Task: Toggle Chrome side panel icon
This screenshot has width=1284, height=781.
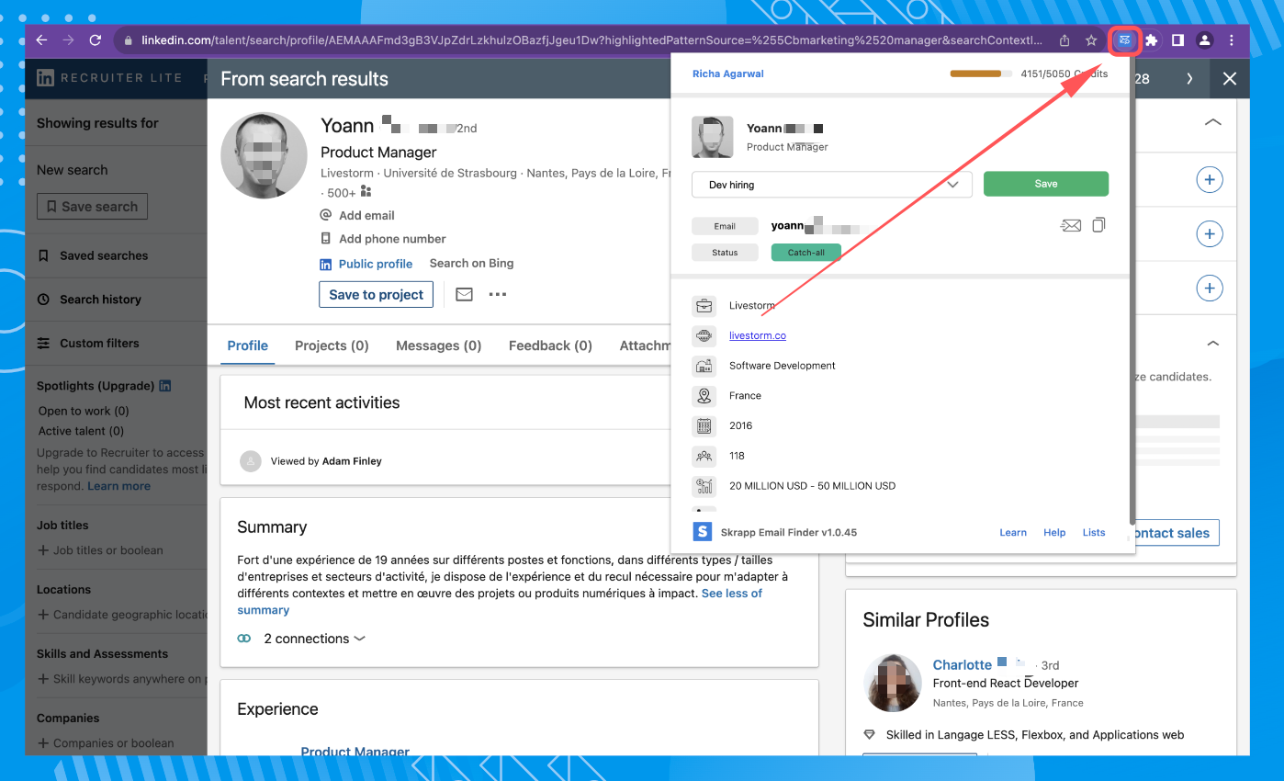Action: point(1177,40)
